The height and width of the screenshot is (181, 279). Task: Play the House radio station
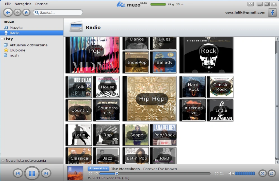(106, 87)
